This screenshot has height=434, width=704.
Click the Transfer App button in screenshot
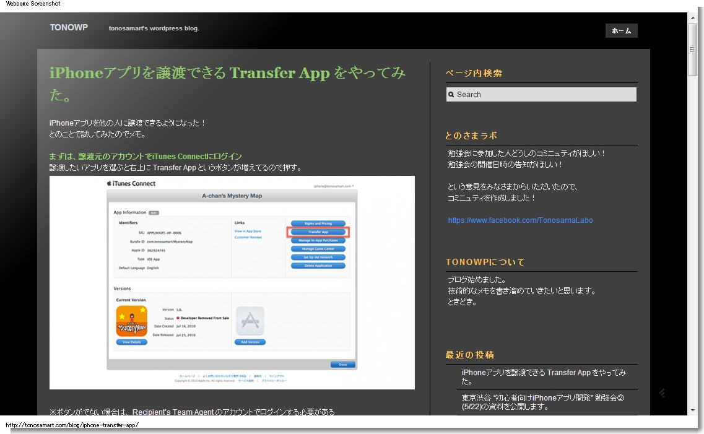(318, 232)
